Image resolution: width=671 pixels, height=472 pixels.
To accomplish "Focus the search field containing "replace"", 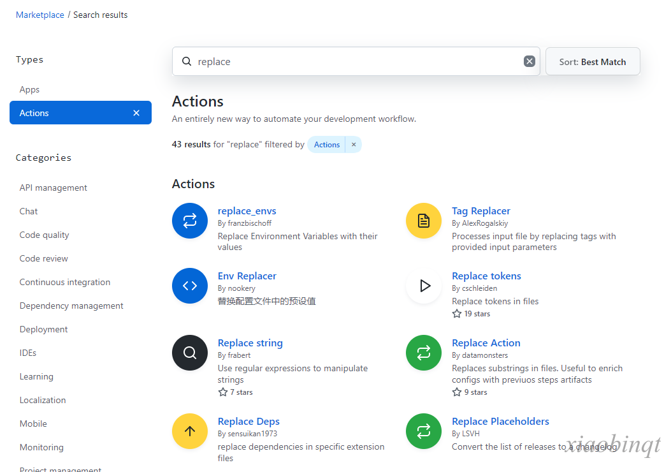I will click(x=356, y=61).
